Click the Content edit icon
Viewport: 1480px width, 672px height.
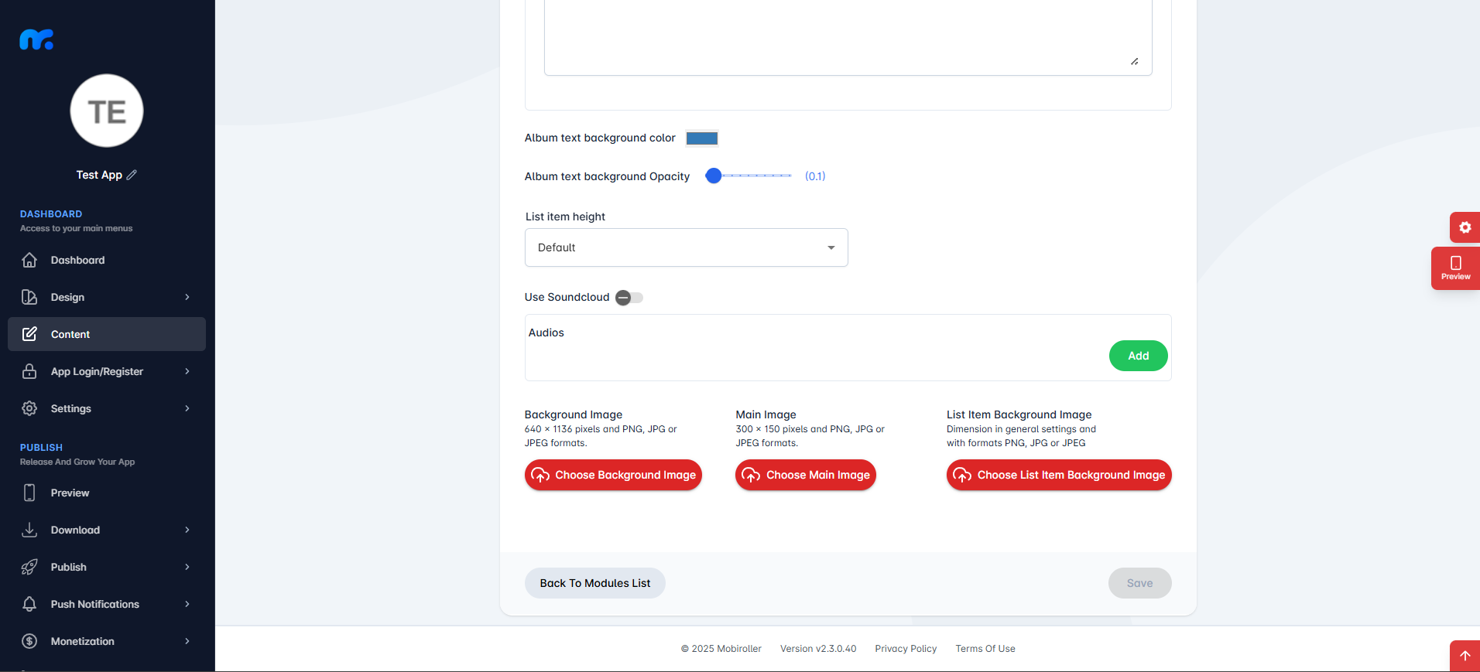pyautogui.click(x=29, y=334)
